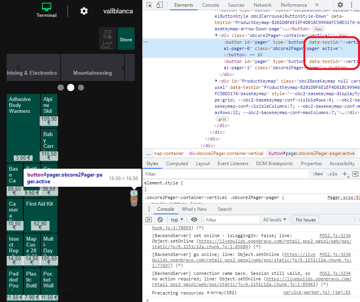Open the Computed styles tab
360x302 pixels.
point(177,164)
